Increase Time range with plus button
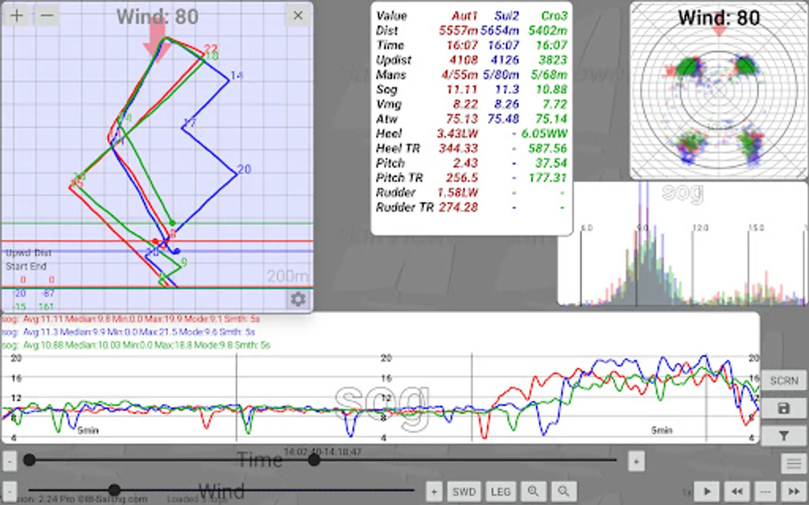The height and width of the screenshot is (505, 809). (x=636, y=462)
